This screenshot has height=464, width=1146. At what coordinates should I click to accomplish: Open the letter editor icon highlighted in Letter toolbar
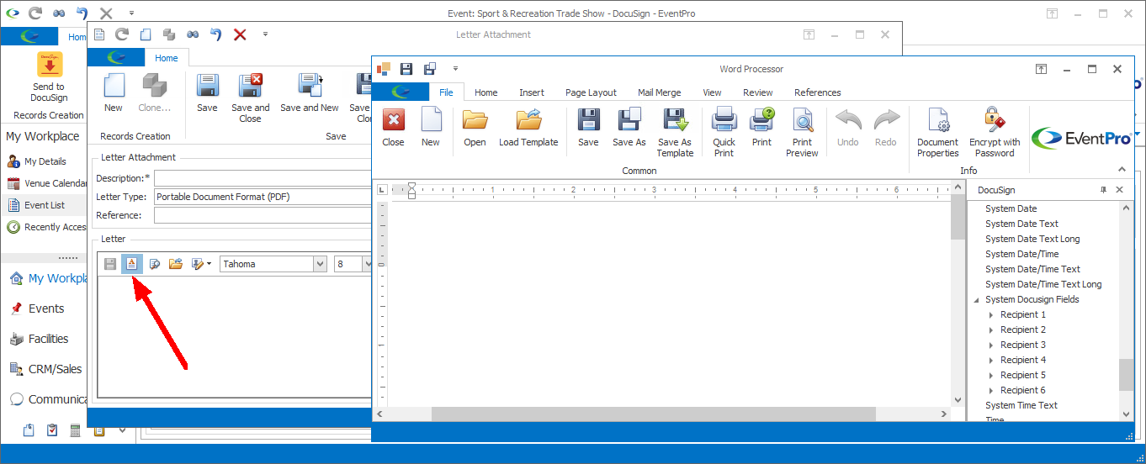(x=132, y=264)
